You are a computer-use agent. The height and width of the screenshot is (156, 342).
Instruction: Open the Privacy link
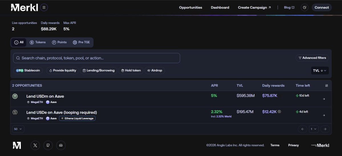click(293, 145)
